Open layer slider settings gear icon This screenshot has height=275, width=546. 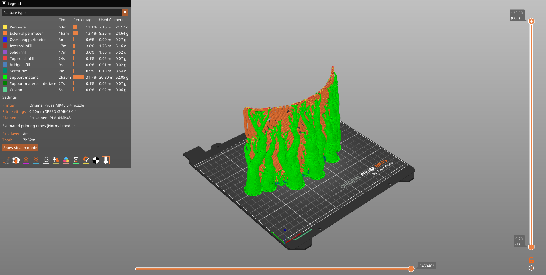coord(531,268)
